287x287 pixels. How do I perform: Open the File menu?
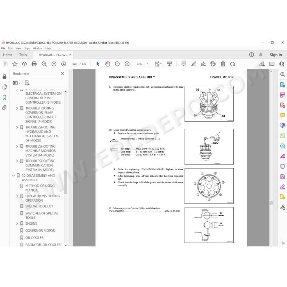3,48
